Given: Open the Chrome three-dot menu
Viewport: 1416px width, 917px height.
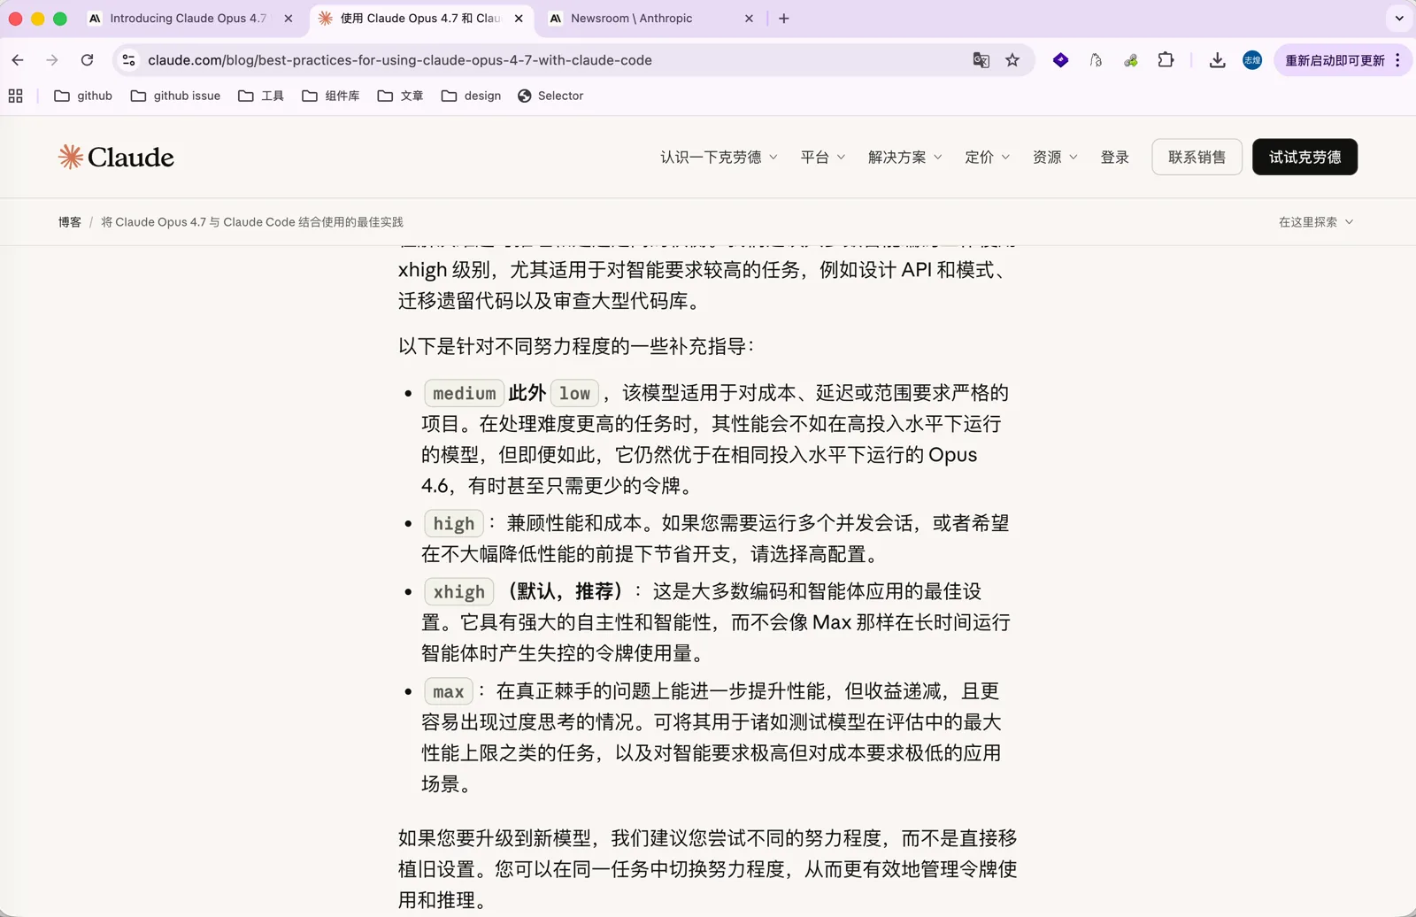Looking at the screenshot, I should click(x=1397, y=60).
